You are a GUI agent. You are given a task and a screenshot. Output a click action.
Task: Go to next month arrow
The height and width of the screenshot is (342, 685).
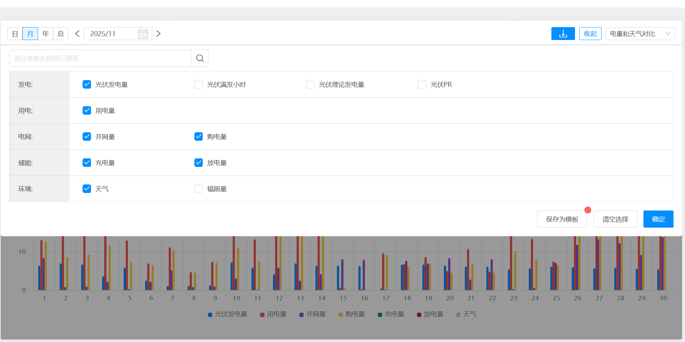click(x=158, y=34)
